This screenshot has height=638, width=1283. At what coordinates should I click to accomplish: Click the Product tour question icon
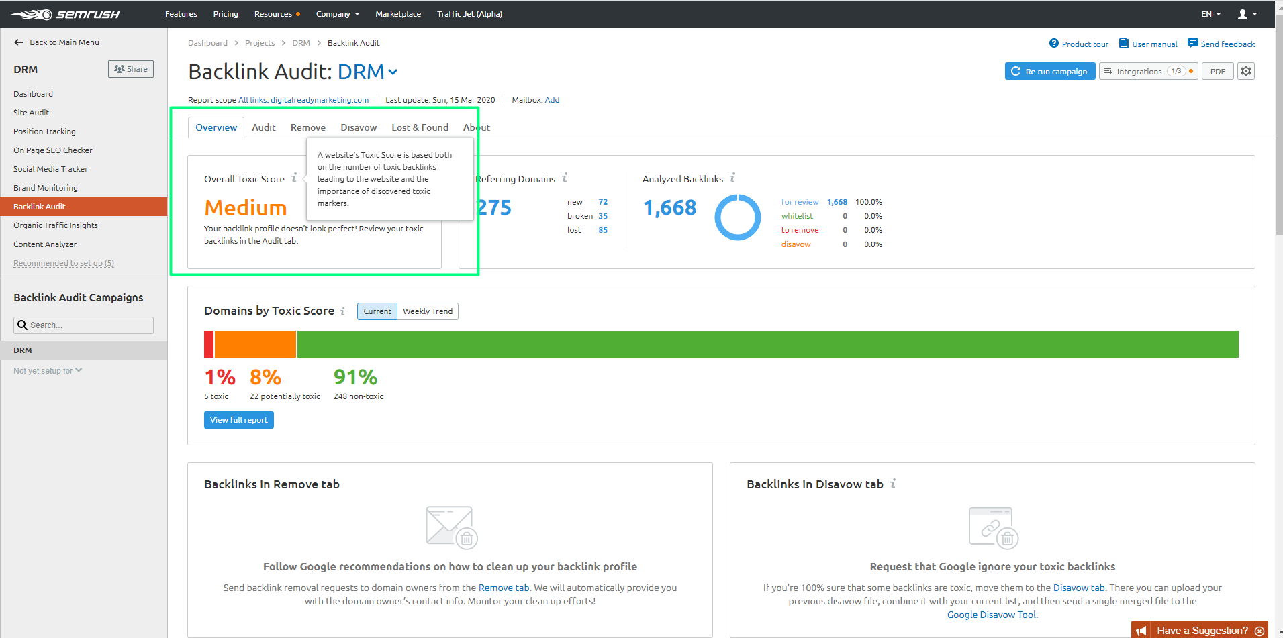pos(1054,44)
